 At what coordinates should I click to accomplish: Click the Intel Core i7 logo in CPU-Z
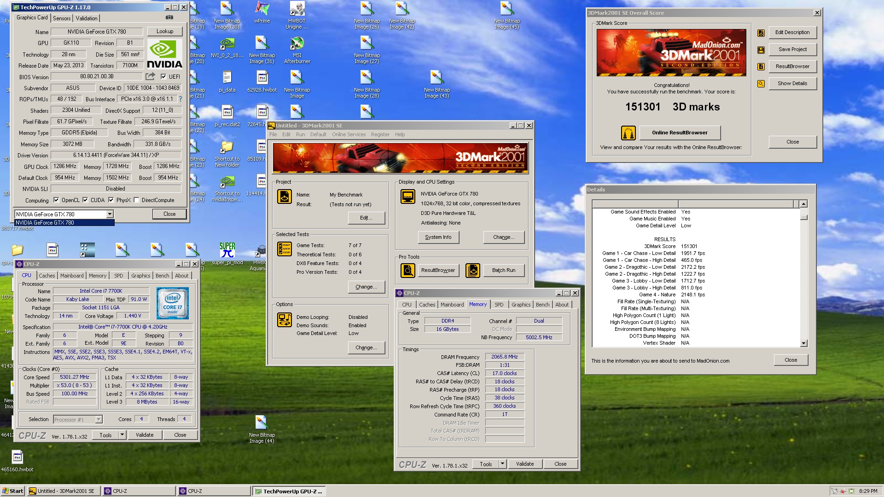coord(173,303)
